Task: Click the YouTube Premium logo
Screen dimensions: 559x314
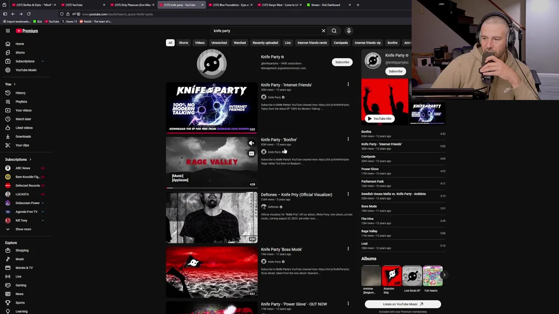Action: point(27,31)
